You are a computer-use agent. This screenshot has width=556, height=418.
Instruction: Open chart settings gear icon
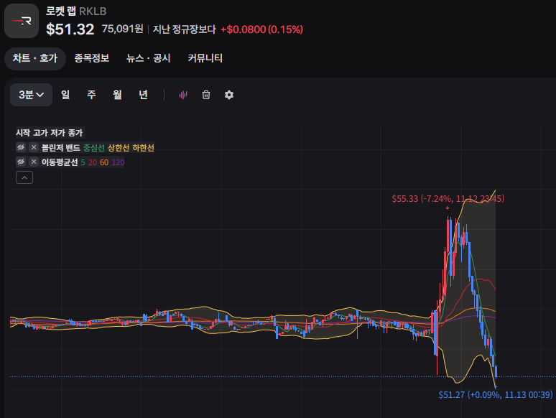229,95
